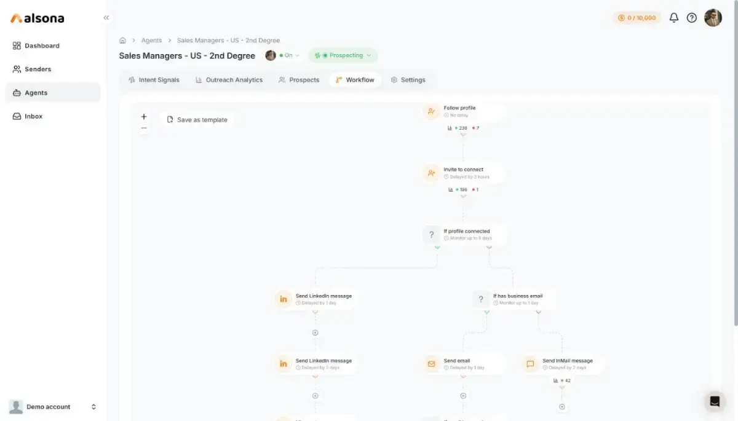Image resolution: width=738 pixels, height=421 pixels.
Task: Open the Follow profile step label
Action: coord(459,108)
